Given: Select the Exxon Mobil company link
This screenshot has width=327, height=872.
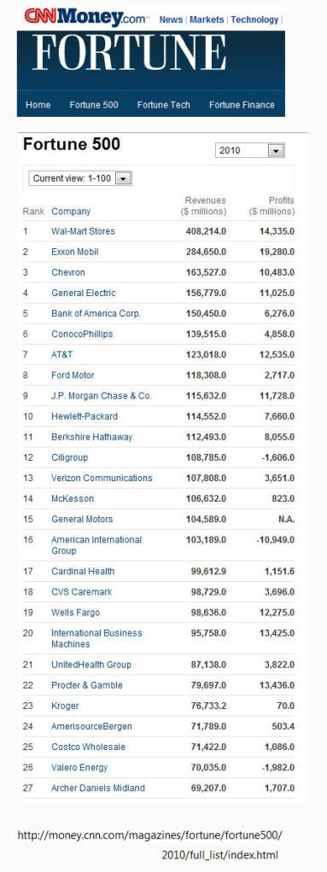Looking at the screenshot, I should (74, 252).
